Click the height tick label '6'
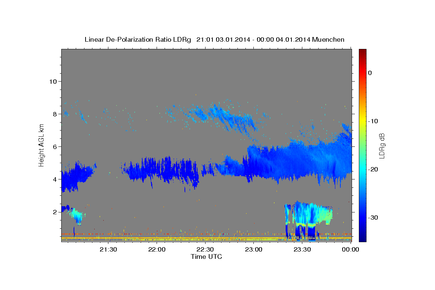 55,147
